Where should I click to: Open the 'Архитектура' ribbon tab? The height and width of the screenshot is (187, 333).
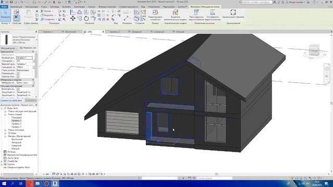16,7
